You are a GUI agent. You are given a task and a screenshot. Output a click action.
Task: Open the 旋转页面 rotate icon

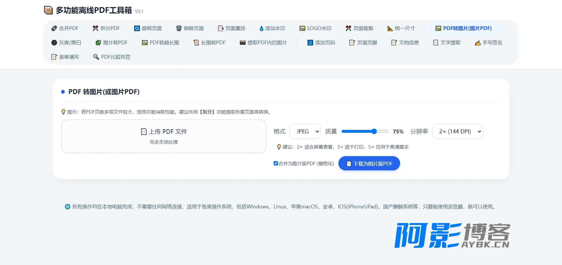click(x=137, y=28)
